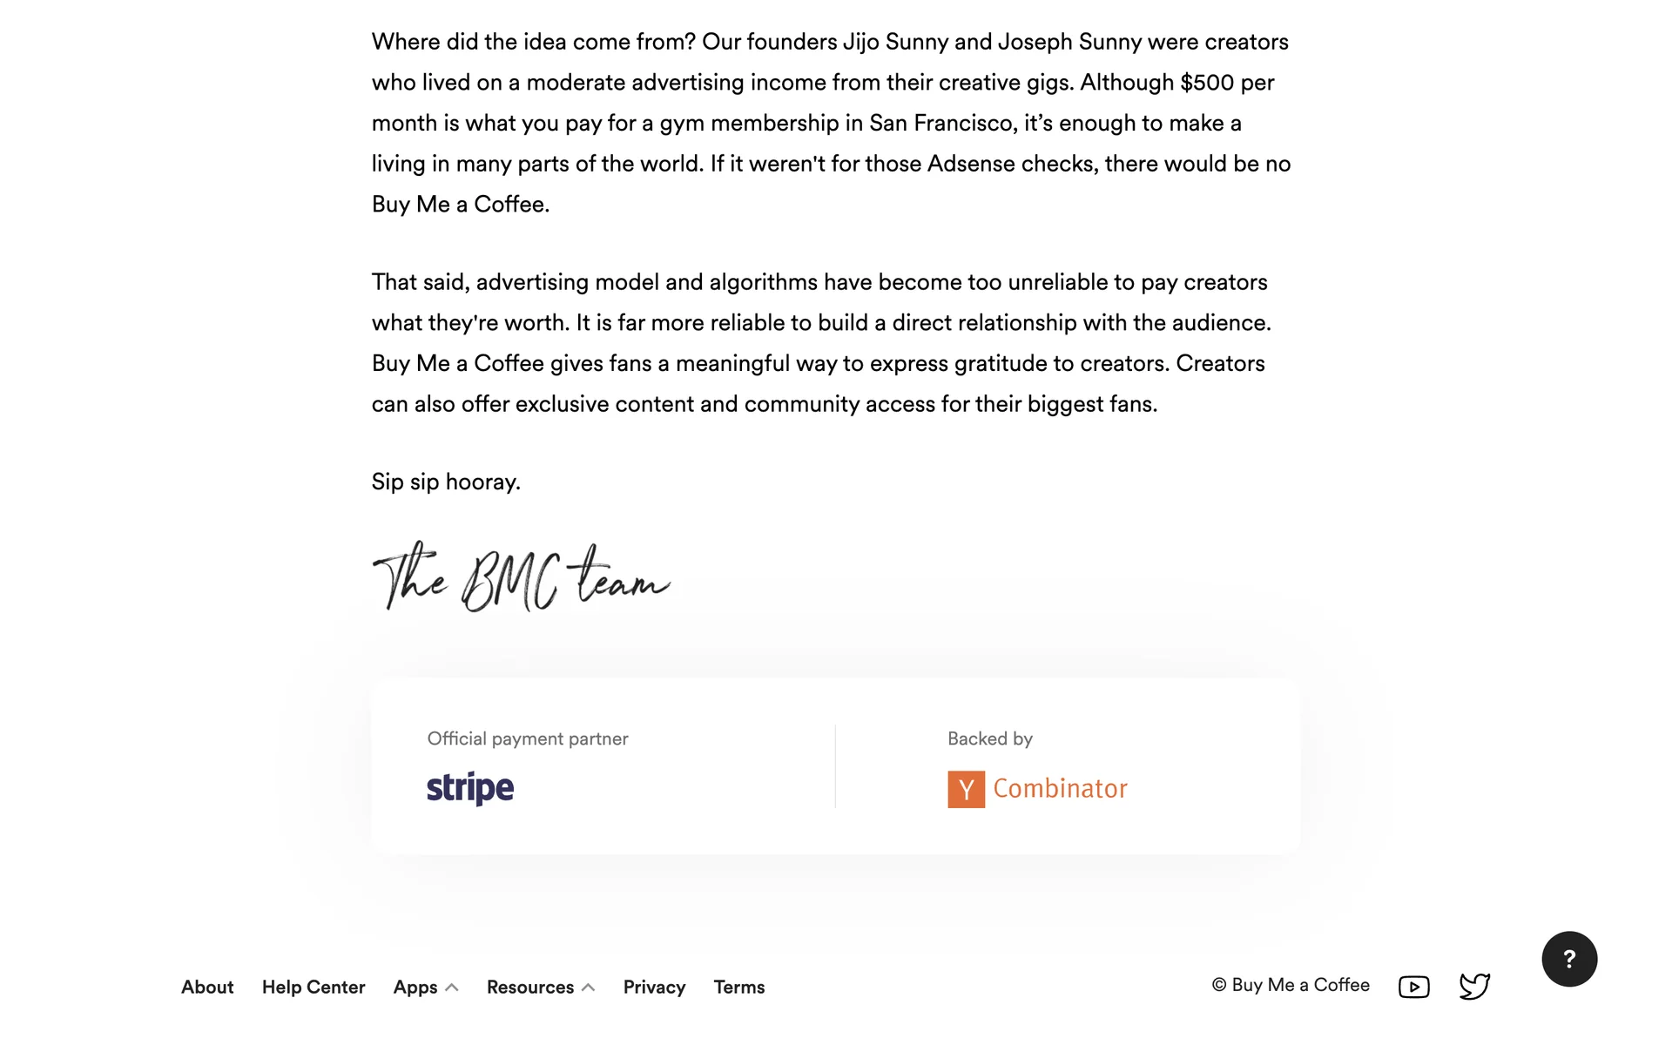
Task: Go to the Terms page
Action: click(739, 987)
